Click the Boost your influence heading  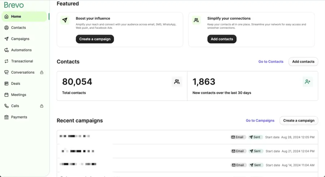(93, 18)
